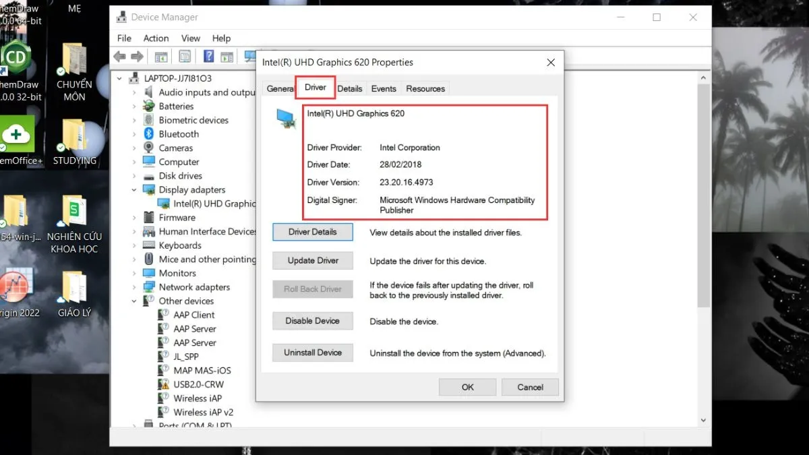
Task: Collapse the Display adapters category
Action: coord(134,190)
